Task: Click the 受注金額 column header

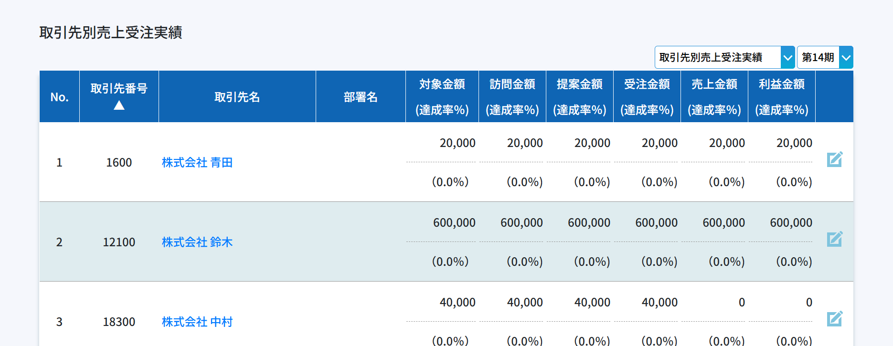Action: [647, 84]
